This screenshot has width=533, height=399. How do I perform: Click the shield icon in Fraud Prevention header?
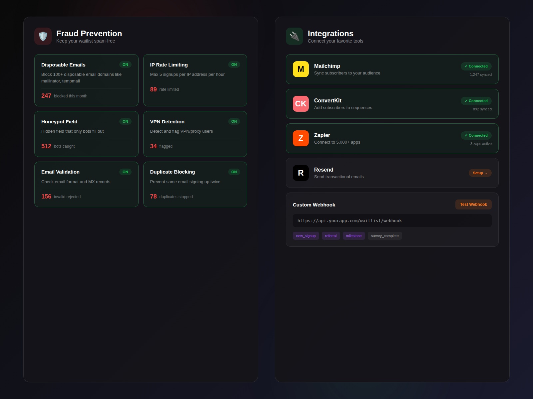coord(43,36)
